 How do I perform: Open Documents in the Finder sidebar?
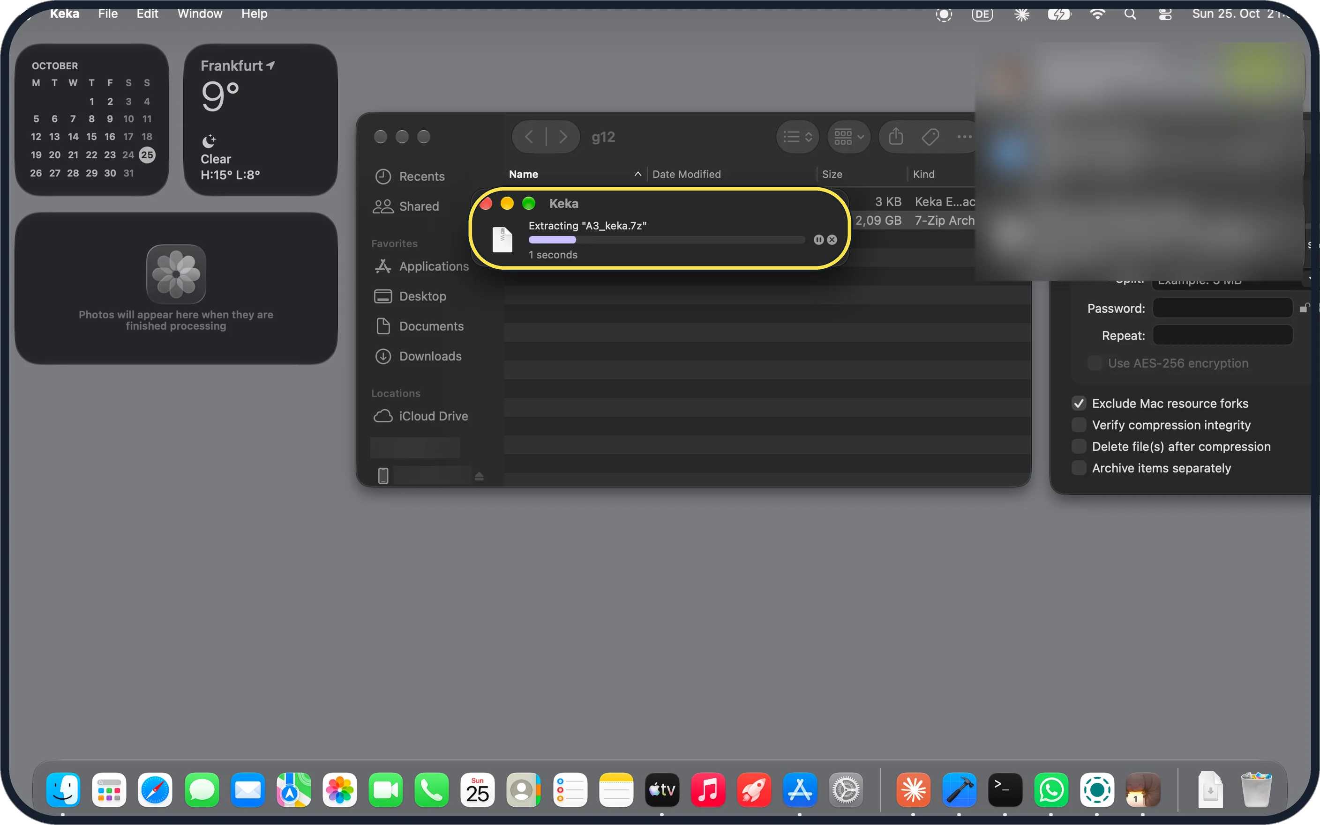click(419, 326)
